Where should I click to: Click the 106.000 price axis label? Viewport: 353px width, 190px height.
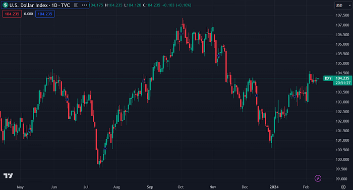point(342,44)
